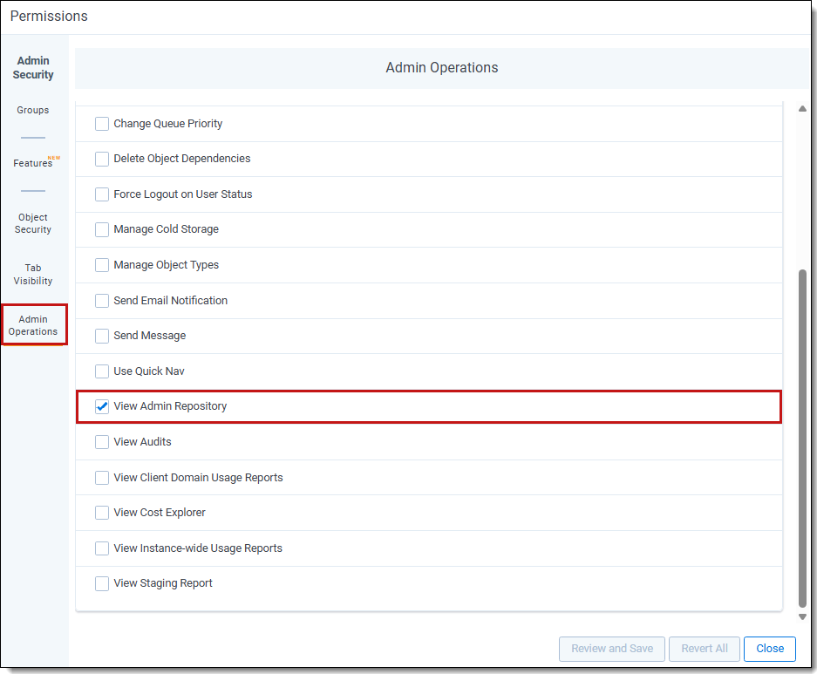Viewport: 817px width, 674px height.
Task: Switch to the Features tab
Action: click(x=33, y=163)
